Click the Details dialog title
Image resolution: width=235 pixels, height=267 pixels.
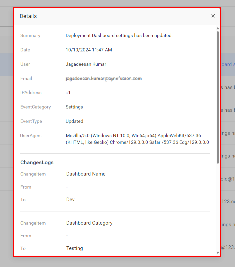click(x=28, y=16)
